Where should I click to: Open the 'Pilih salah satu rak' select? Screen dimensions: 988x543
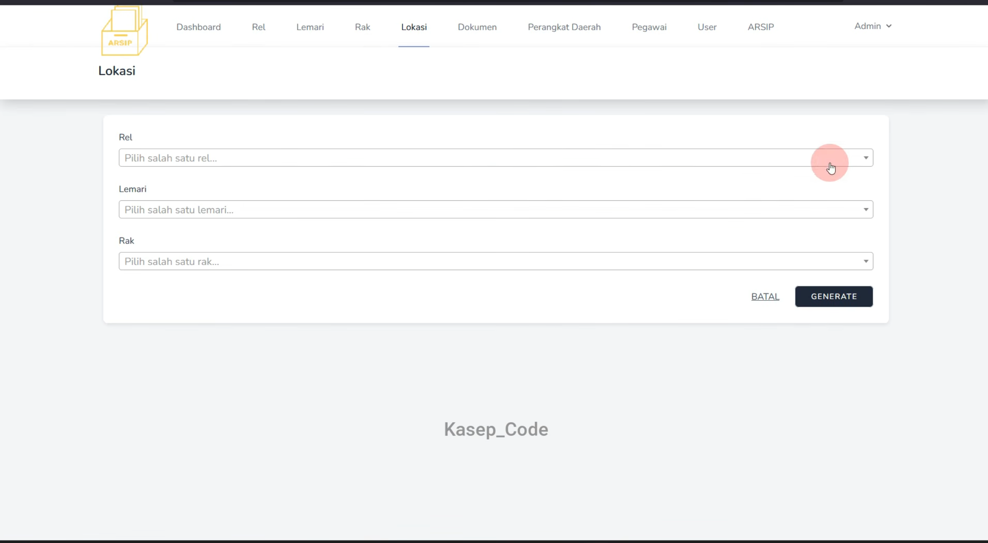click(496, 261)
